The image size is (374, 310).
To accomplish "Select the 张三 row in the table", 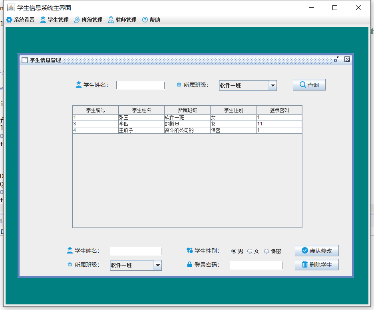I will tap(141, 117).
